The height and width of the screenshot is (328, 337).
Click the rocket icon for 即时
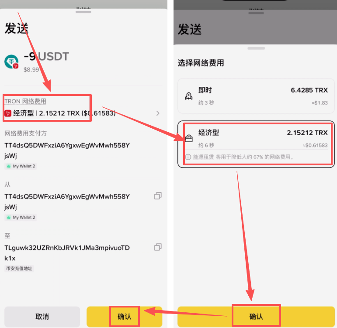point(189,96)
